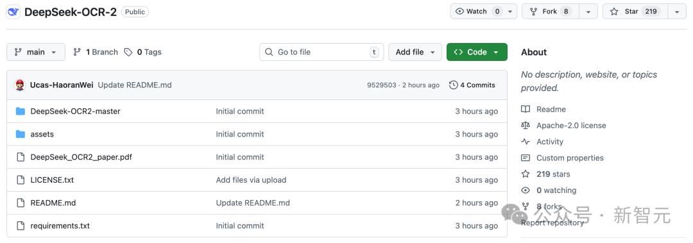Click Report repository link
Viewport: 693px width, 243px height.
tap(552, 222)
